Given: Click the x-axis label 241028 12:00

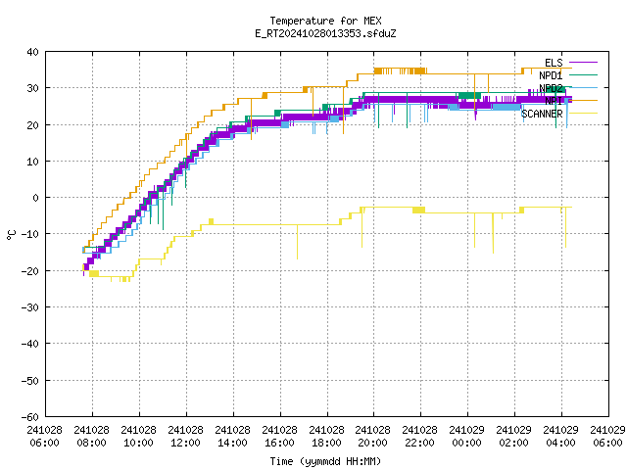Looking at the screenshot, I should click(x=185, y=436).
